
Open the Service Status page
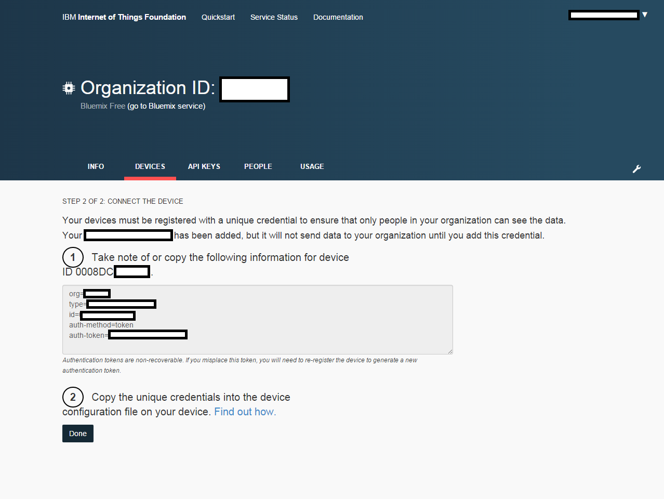point(274,17)
